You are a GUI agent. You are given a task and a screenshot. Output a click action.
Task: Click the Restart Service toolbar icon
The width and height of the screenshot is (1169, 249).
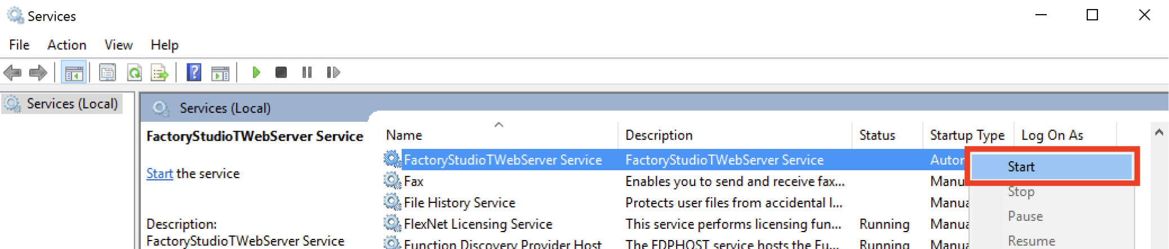click(334, 73)
